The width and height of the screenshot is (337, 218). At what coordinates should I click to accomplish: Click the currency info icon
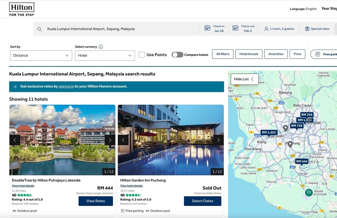(x=101, y=47)
